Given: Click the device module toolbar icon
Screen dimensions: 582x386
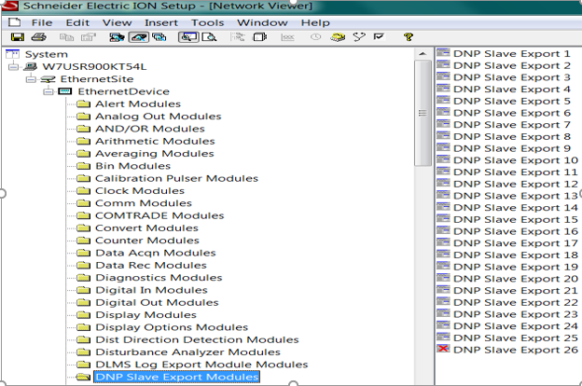Looking at the screenshot, I should pyautogui.click(x=260, y=37).
